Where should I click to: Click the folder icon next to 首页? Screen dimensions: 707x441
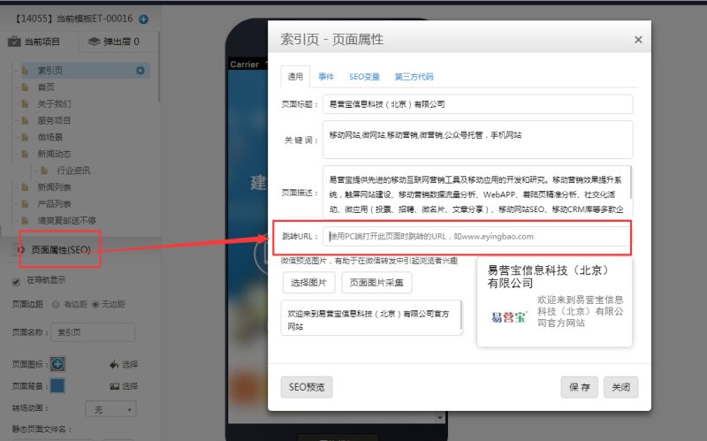pyautogui.click(x=26, y=87)
